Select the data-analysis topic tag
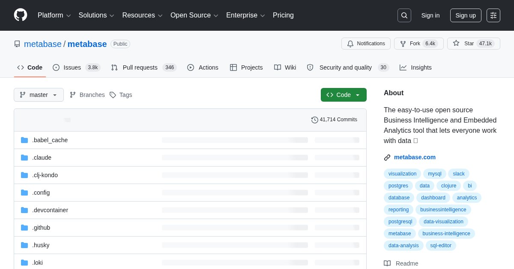Image resolution: width=514 pixels, height=269 pixels. pyautogui.click(x=403, y=246)
